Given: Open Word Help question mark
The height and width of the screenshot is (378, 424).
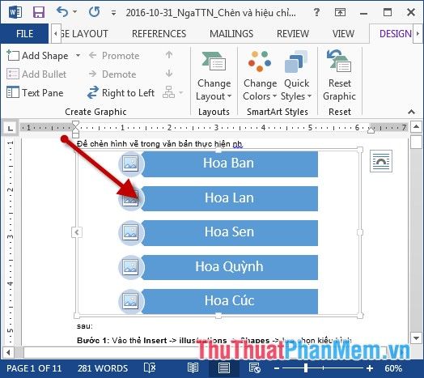Looking at the screenshot, I should pos(316,12).
